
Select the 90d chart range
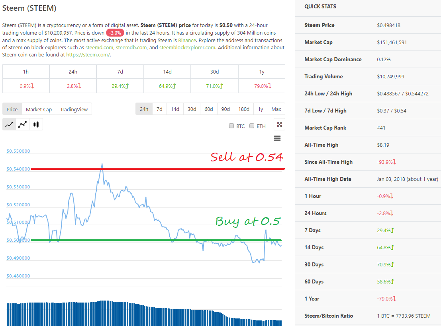click(225, 109)
